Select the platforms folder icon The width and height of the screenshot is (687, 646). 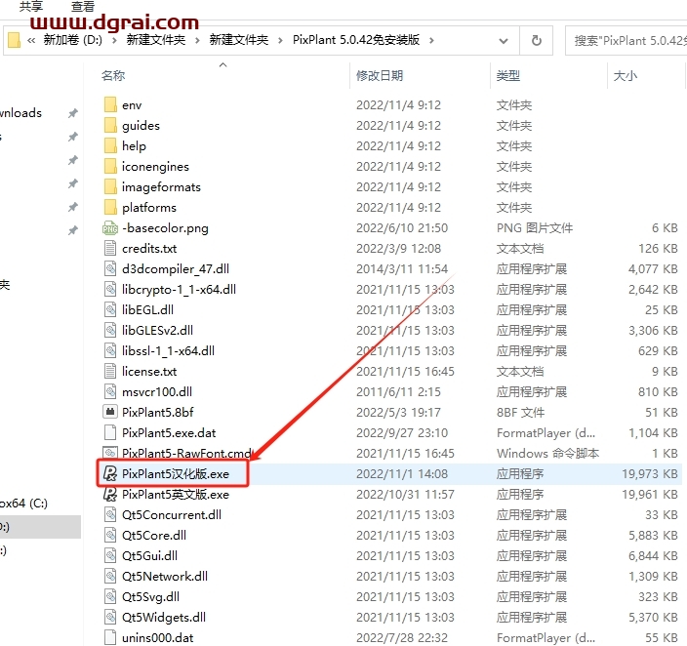tap(110, 207)
